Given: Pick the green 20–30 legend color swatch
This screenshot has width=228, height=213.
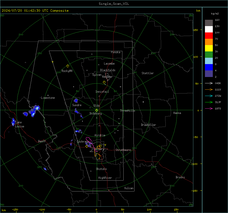Looking at the screenshot, I should 209,54.
